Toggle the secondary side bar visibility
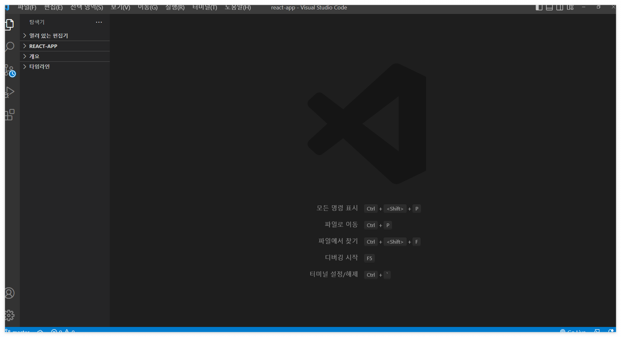 point(560,7)
